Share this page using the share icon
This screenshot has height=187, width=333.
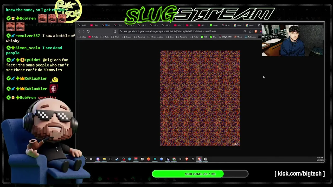pyautogui.click(x=250, y=31)
